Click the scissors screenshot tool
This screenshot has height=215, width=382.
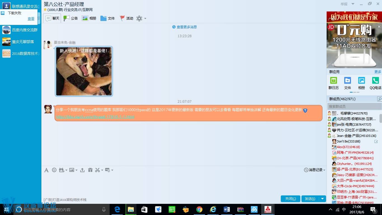point(97,170)
